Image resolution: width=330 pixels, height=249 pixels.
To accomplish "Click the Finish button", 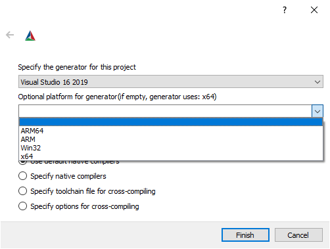I will 245,235.
